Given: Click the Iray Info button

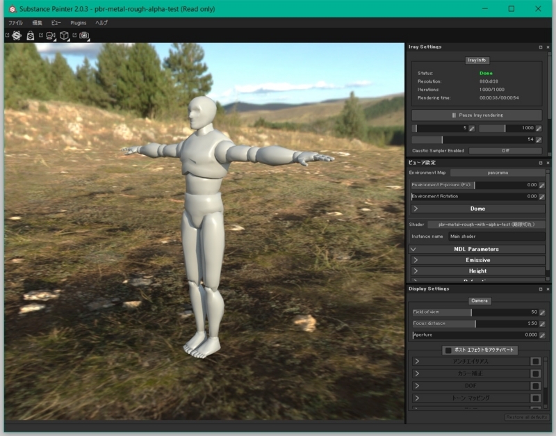Looking at the screenshot, I should click(477, 60).
